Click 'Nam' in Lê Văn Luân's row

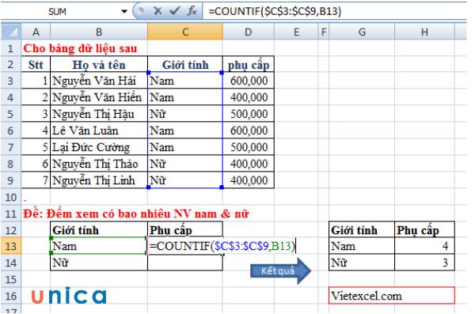pos(185,131)
